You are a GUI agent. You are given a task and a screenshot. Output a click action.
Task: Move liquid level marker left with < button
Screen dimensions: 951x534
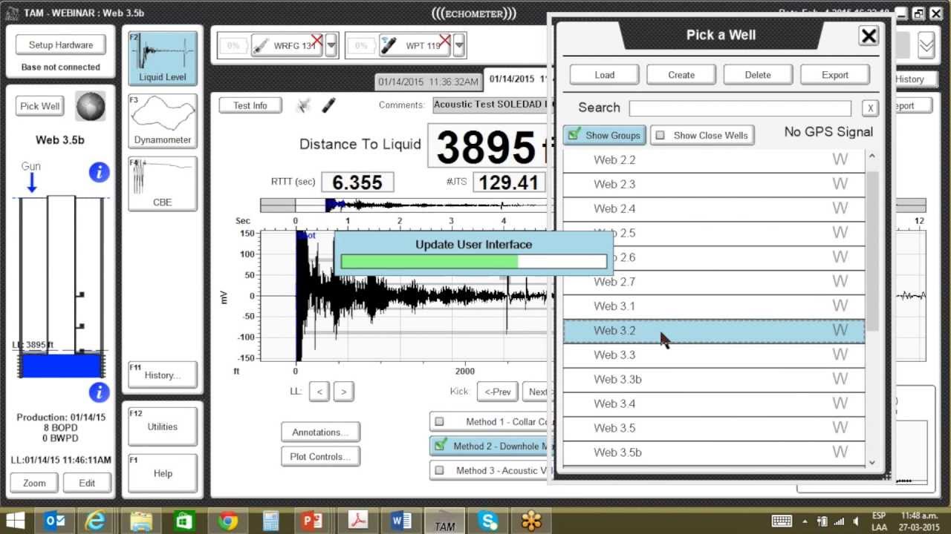click(x=319, y=392)
